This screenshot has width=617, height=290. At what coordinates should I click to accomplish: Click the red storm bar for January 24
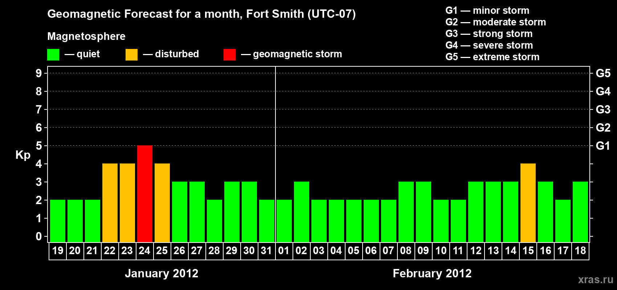(x=145, y=194)
